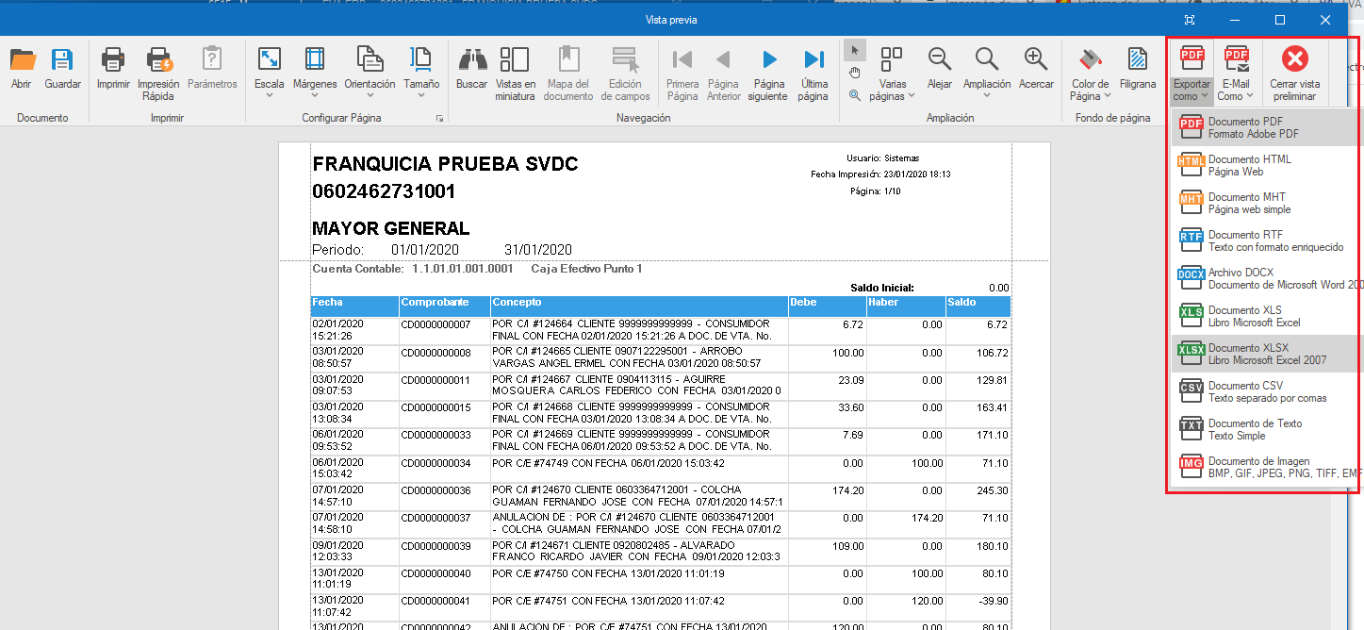This screenshot has height=630, width=1364.
Task: Click the FRANQUICIA PRUEBA SVDC title
Action: tap(445, 164)
